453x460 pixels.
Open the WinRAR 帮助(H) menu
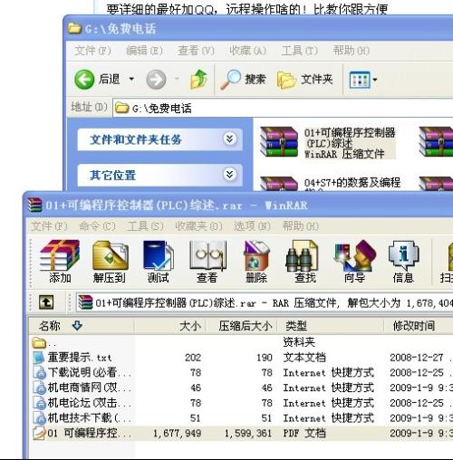coord(301,226)
